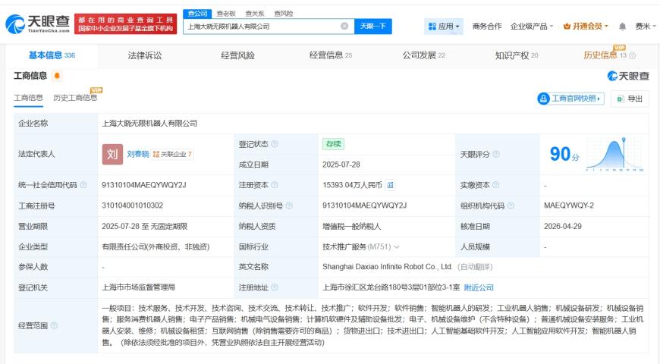Show help for 登记状态
Screen dimensions: 660x364
tap(275, 144)
